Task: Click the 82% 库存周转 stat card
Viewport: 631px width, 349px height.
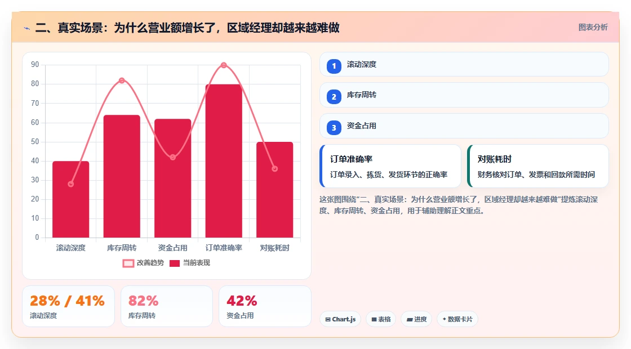Action: click(x=167, y=306)
